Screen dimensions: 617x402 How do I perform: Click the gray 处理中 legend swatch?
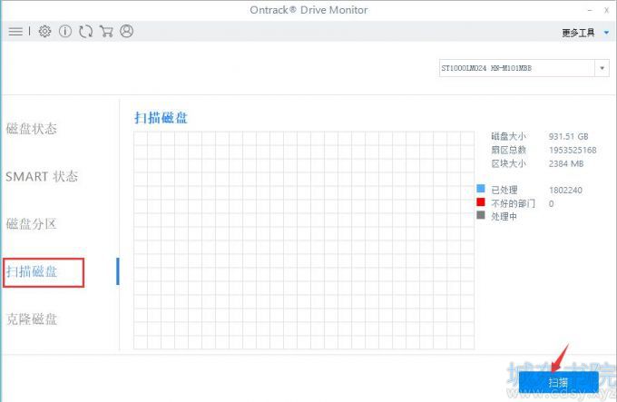click(x=481, y=215)
